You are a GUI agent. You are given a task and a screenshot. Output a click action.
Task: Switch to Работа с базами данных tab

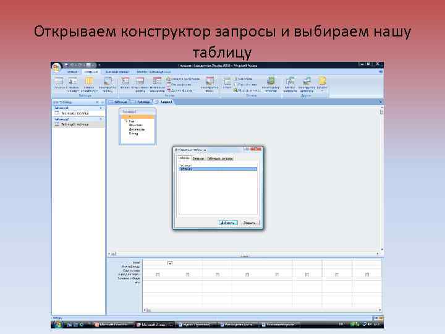[153, 72]
